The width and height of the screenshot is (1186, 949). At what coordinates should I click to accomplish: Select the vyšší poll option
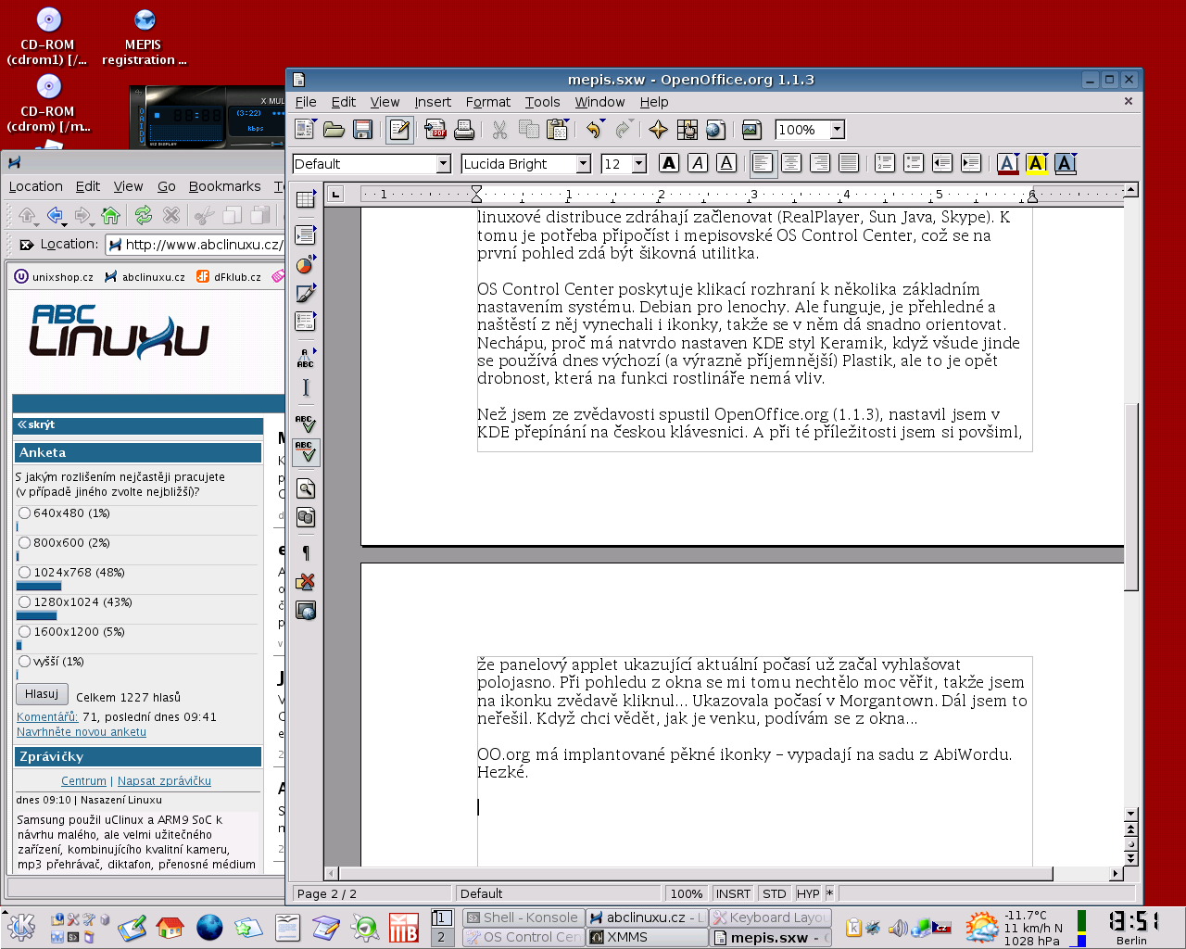[x=25, y=661]
